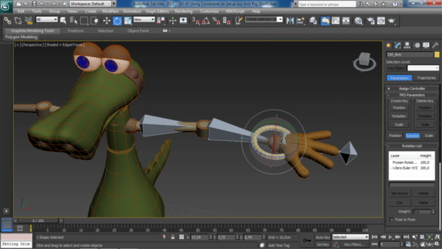
Task: Activate the Select Object tool
Action: [63, 21]
